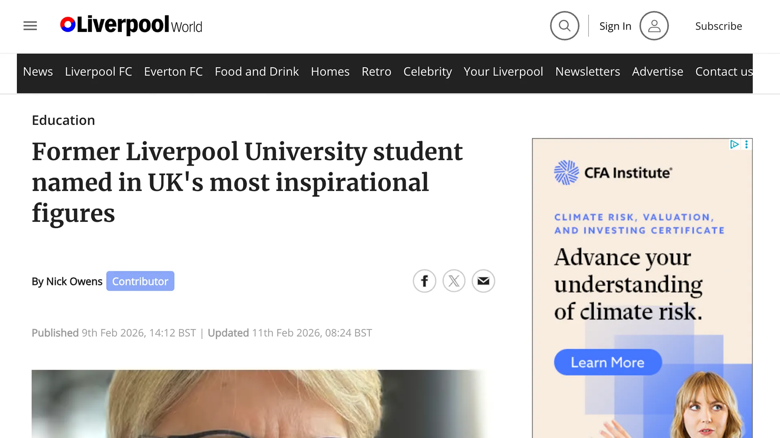Go to Liverpool FC section
This screenshot has height=438, width=780.
point(98,72)
